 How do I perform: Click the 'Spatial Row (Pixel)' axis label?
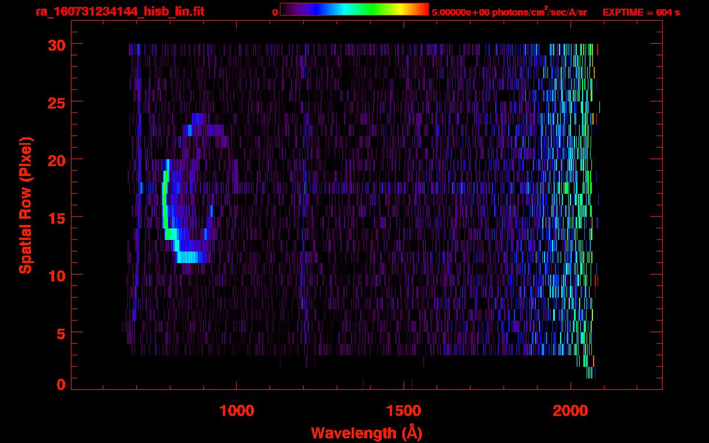(25, 205)
